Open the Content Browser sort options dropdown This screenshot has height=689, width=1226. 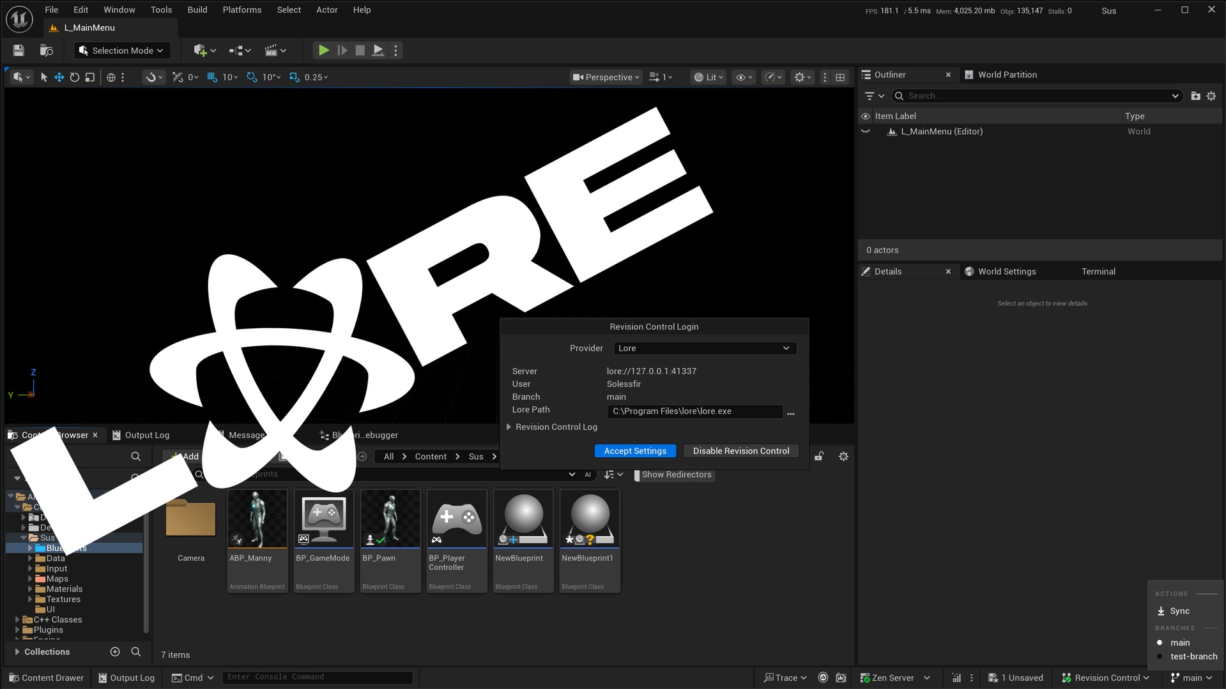pos(613,474)
